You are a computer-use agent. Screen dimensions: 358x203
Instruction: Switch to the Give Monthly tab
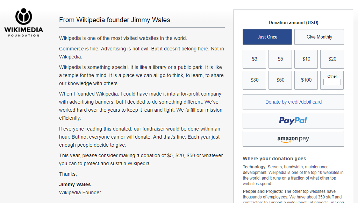point(319,37)
